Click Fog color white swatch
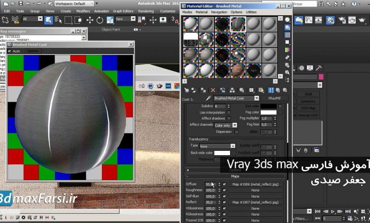Viewport: 370px width, 223px height. click(268, 112)
